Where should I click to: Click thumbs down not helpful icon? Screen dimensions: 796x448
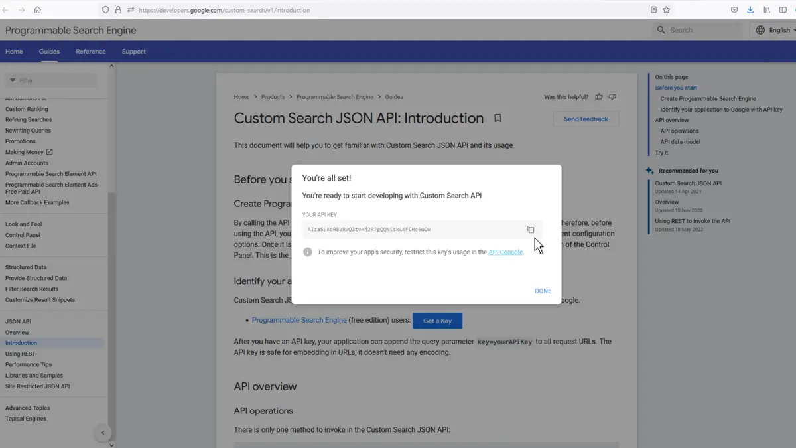pos(612,97)
